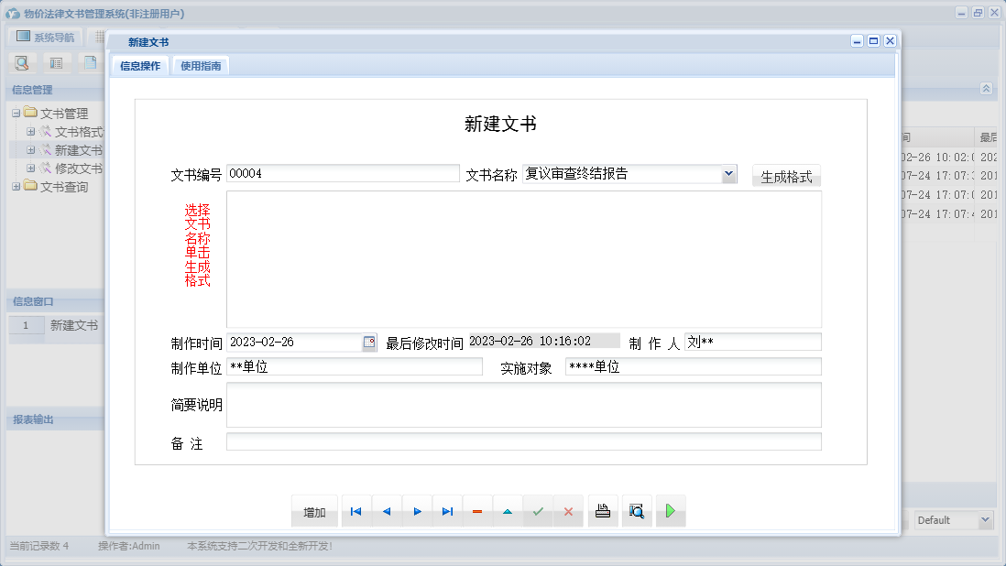Screen dimensions: 1006x566
Task: Click the next record arrow icon
Action: click(417, 511)
